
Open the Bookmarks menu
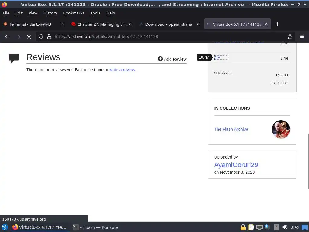click(74, 13)
